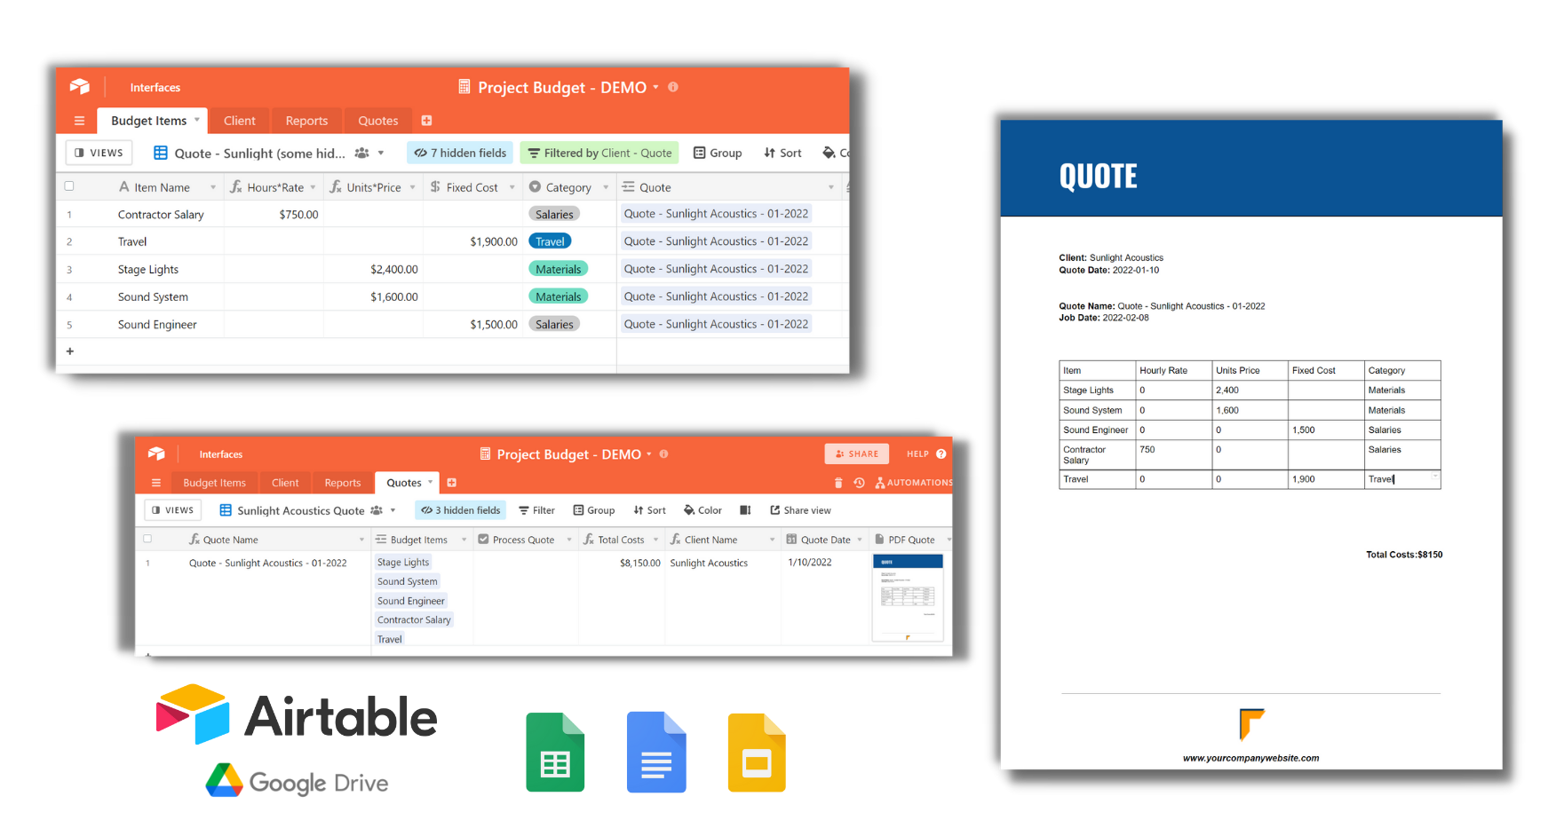Image resolution: width=1556 pixels, height=836 pixels.
Task: Open the Color tool in the Quotes toolbar
Action: [x=703, y=510]
